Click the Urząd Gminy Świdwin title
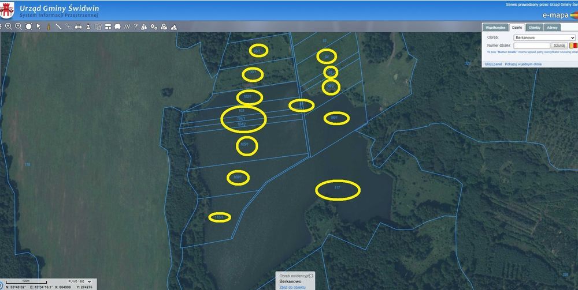 coord(60,8)
